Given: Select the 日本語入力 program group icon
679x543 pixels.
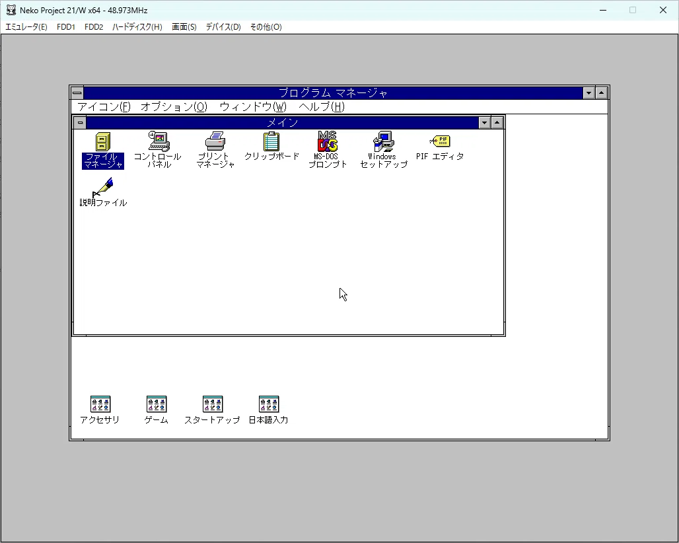Looking at the screenshot, I should pos(269,404).
